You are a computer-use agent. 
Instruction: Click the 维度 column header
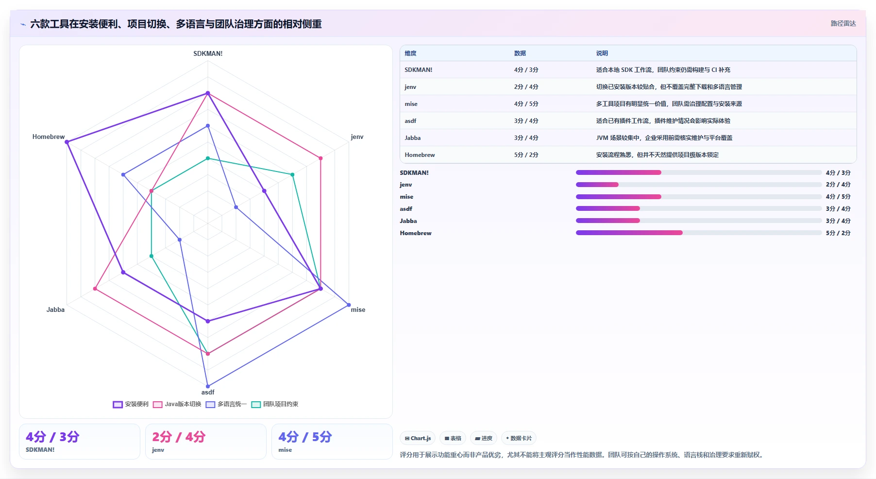411,53
